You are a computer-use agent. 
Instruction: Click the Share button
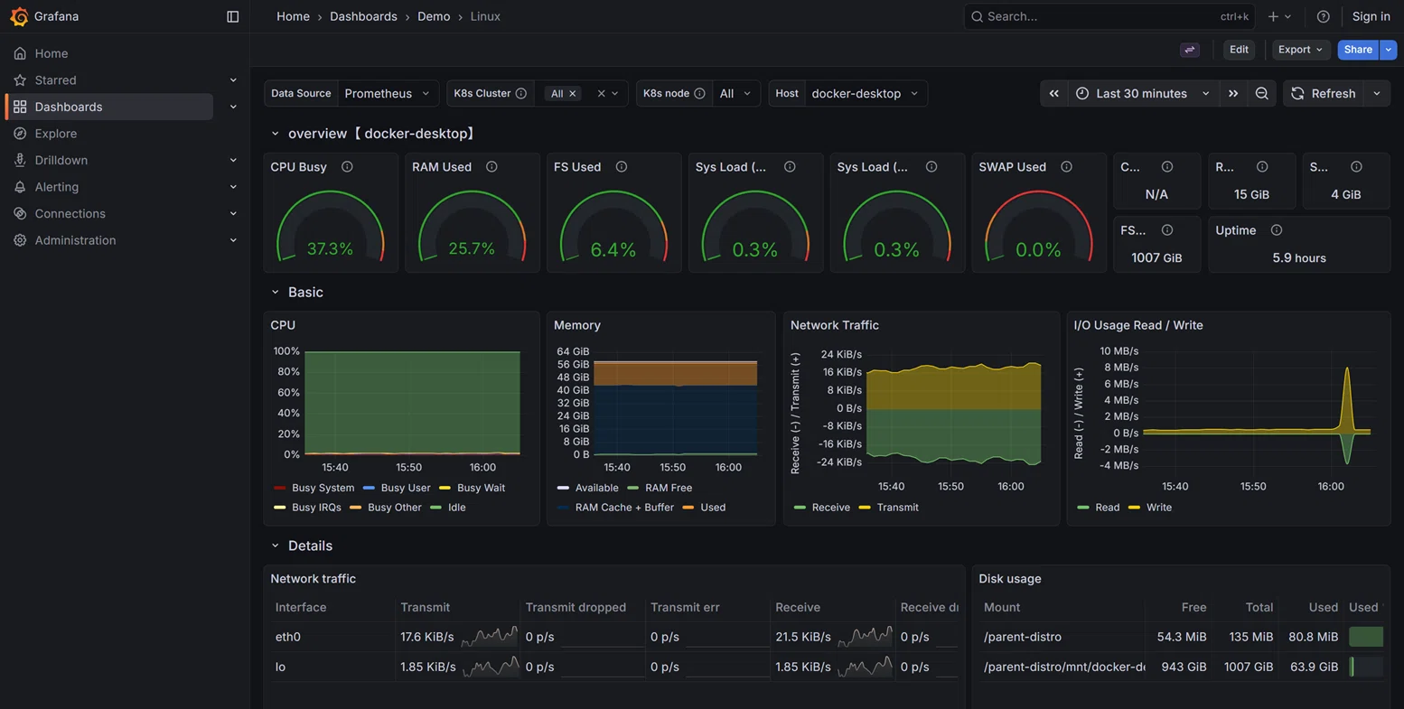click(1358, 50)
